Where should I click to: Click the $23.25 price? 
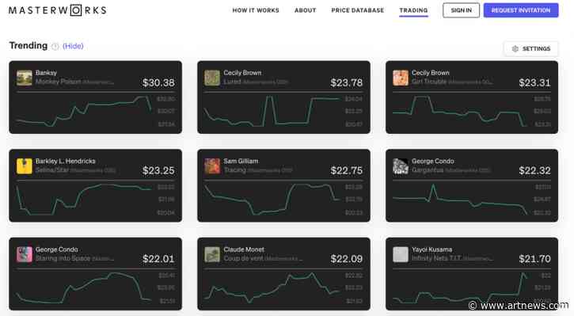pos(158,170)
